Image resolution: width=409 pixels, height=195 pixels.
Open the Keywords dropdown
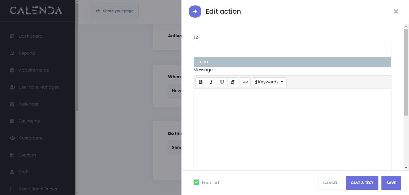pos(269,82)
